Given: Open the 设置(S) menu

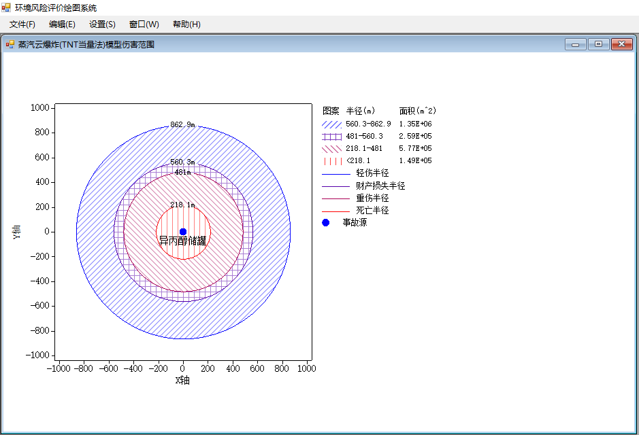Looking at the screenshot, I should pyautogui.click(x=102, y=24).
